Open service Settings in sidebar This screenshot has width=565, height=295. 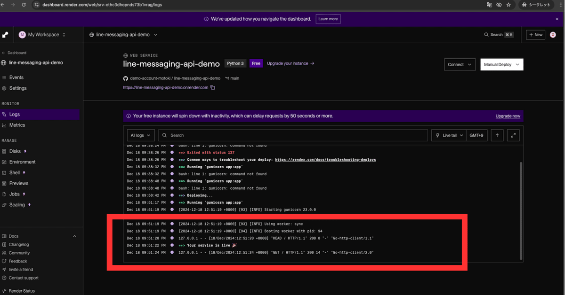coord(18,88)
